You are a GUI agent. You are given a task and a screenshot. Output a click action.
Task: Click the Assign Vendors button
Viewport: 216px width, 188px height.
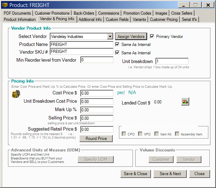point(131,36)
